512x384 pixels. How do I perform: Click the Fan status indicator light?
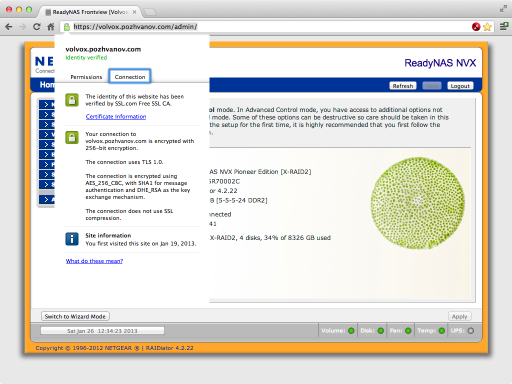[408, 331]
